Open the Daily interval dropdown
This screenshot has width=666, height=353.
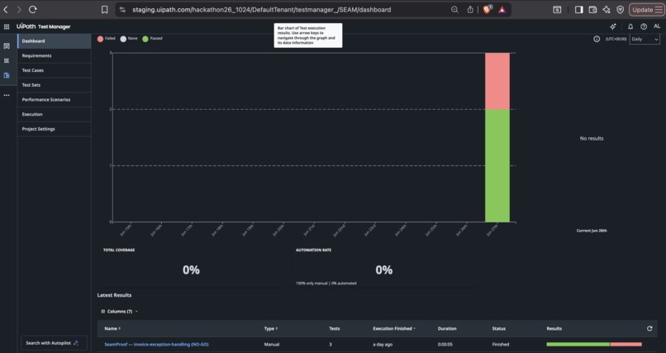click(645, 39)
